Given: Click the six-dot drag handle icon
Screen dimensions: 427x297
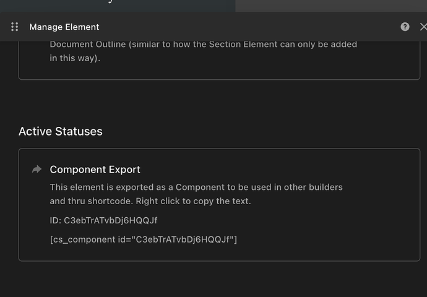Looking at the screenshot, I should (x=15, y=27).
